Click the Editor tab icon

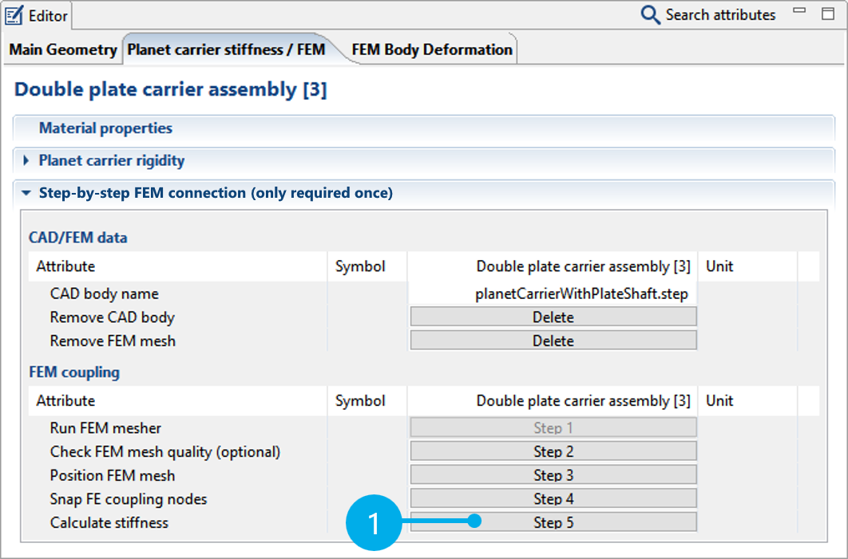[16, 15]
